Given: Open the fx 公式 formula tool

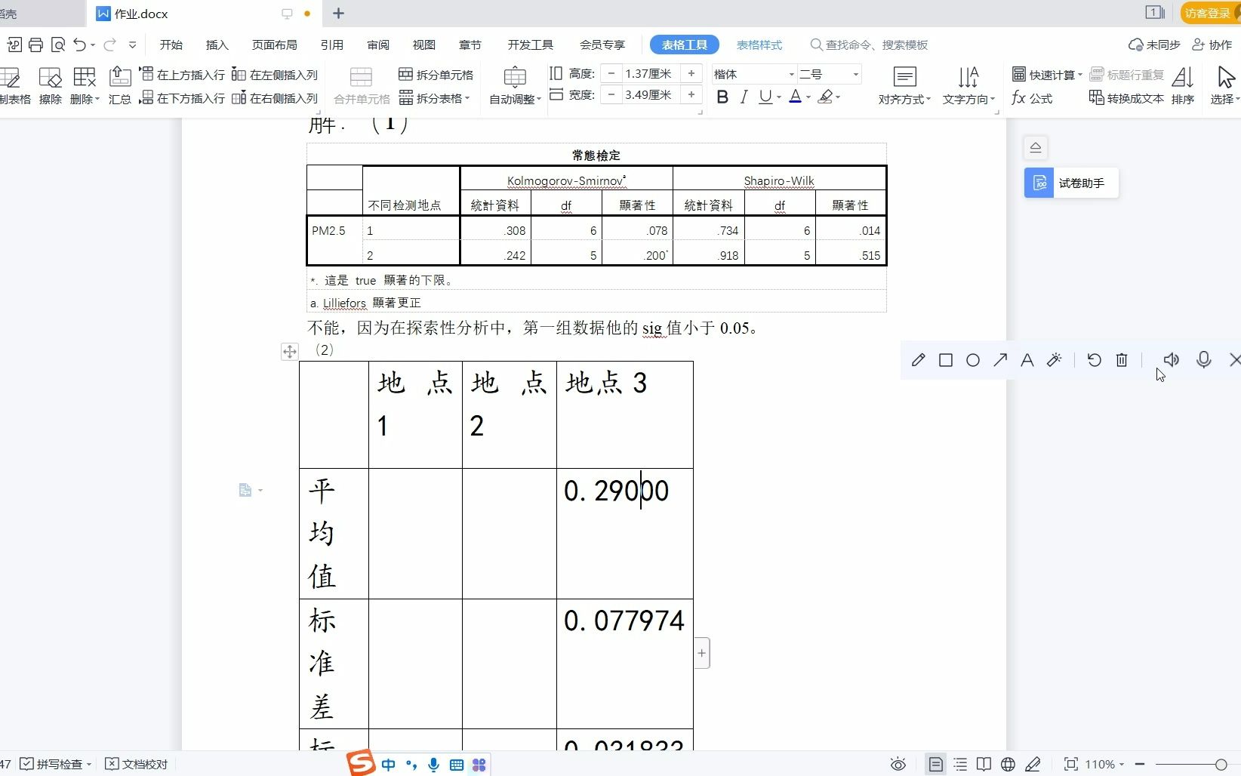Looking at the screenshot, I should [x=1032, y=98].
